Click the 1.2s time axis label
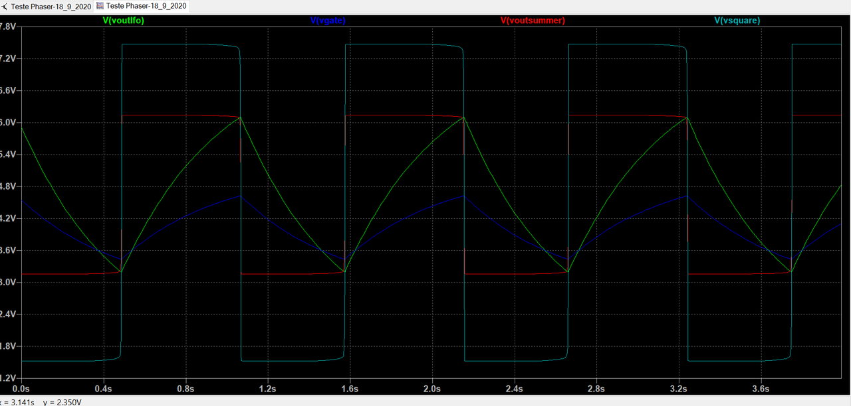Viewport: 851px width, 406px height. (267, 388)
